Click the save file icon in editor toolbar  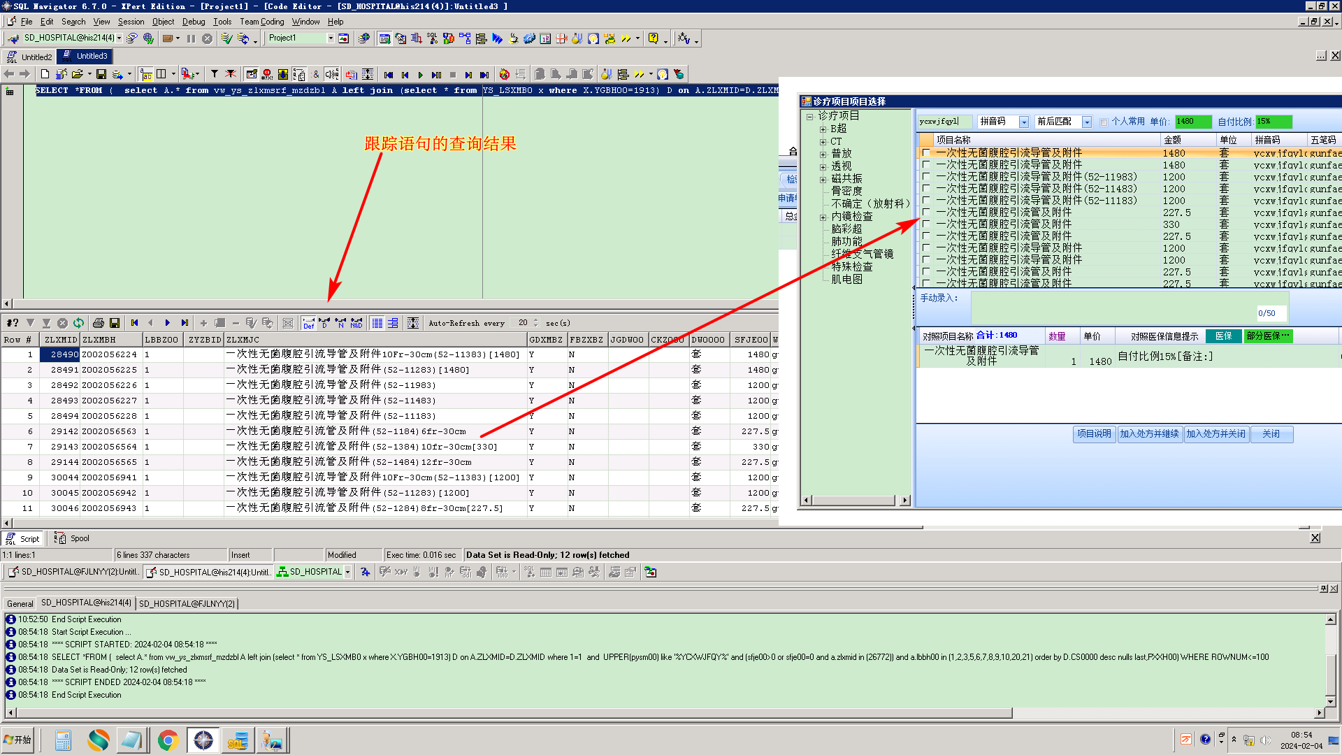[101, 74]
